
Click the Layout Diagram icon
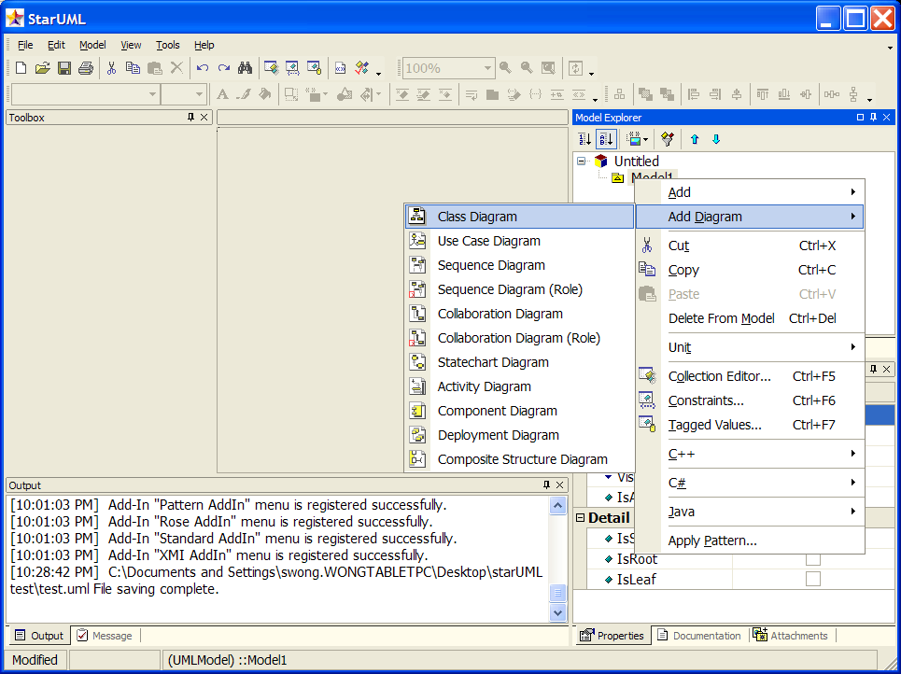tap(619, 94)
